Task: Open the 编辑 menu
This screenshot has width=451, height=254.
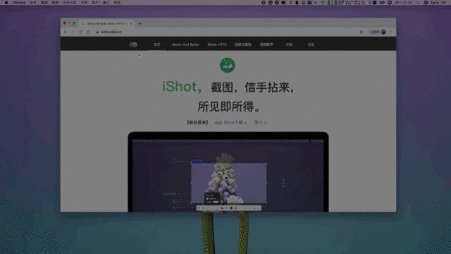Action: (44, 3)
